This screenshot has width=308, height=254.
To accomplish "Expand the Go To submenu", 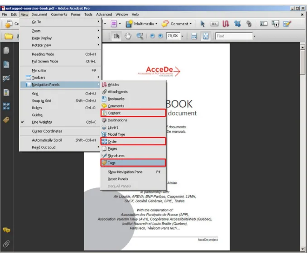I will pos(60,22).
